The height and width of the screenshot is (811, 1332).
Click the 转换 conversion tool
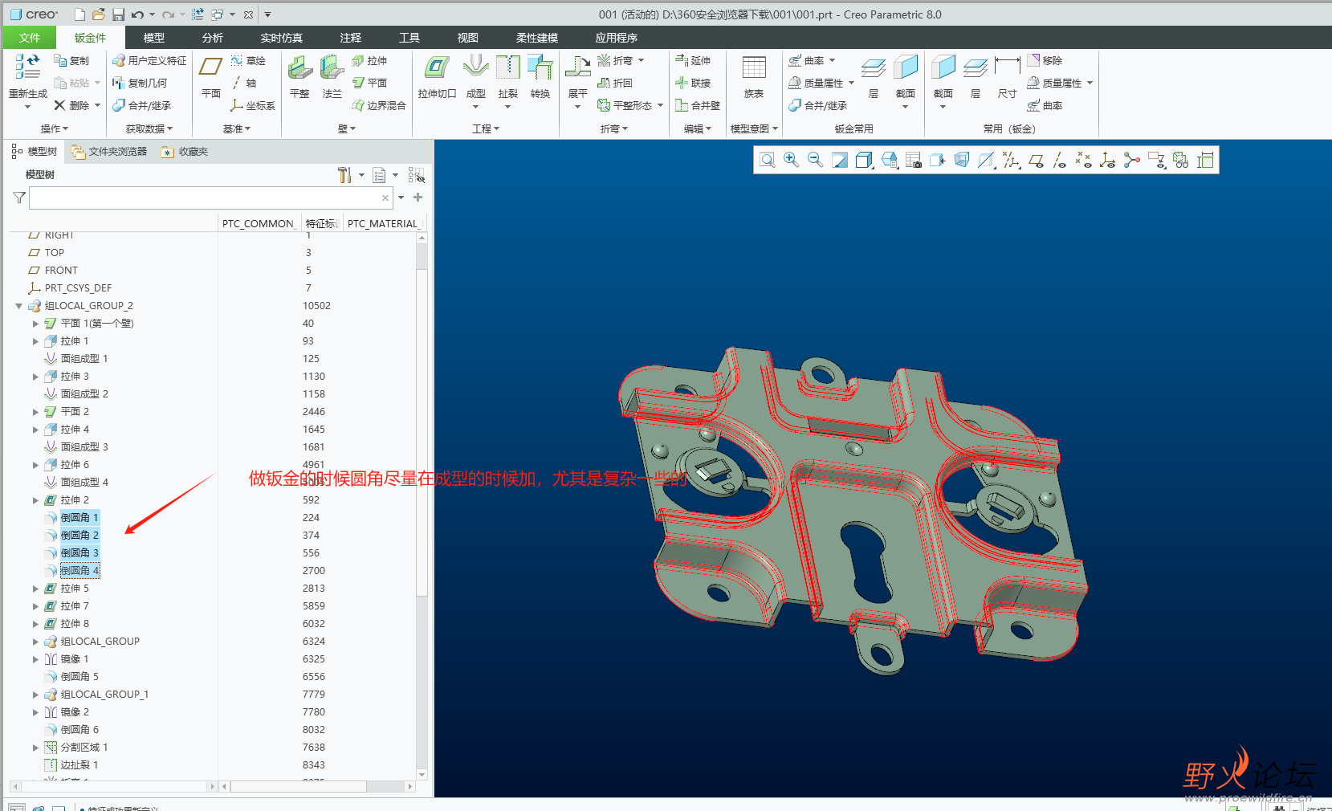(540, 77)
